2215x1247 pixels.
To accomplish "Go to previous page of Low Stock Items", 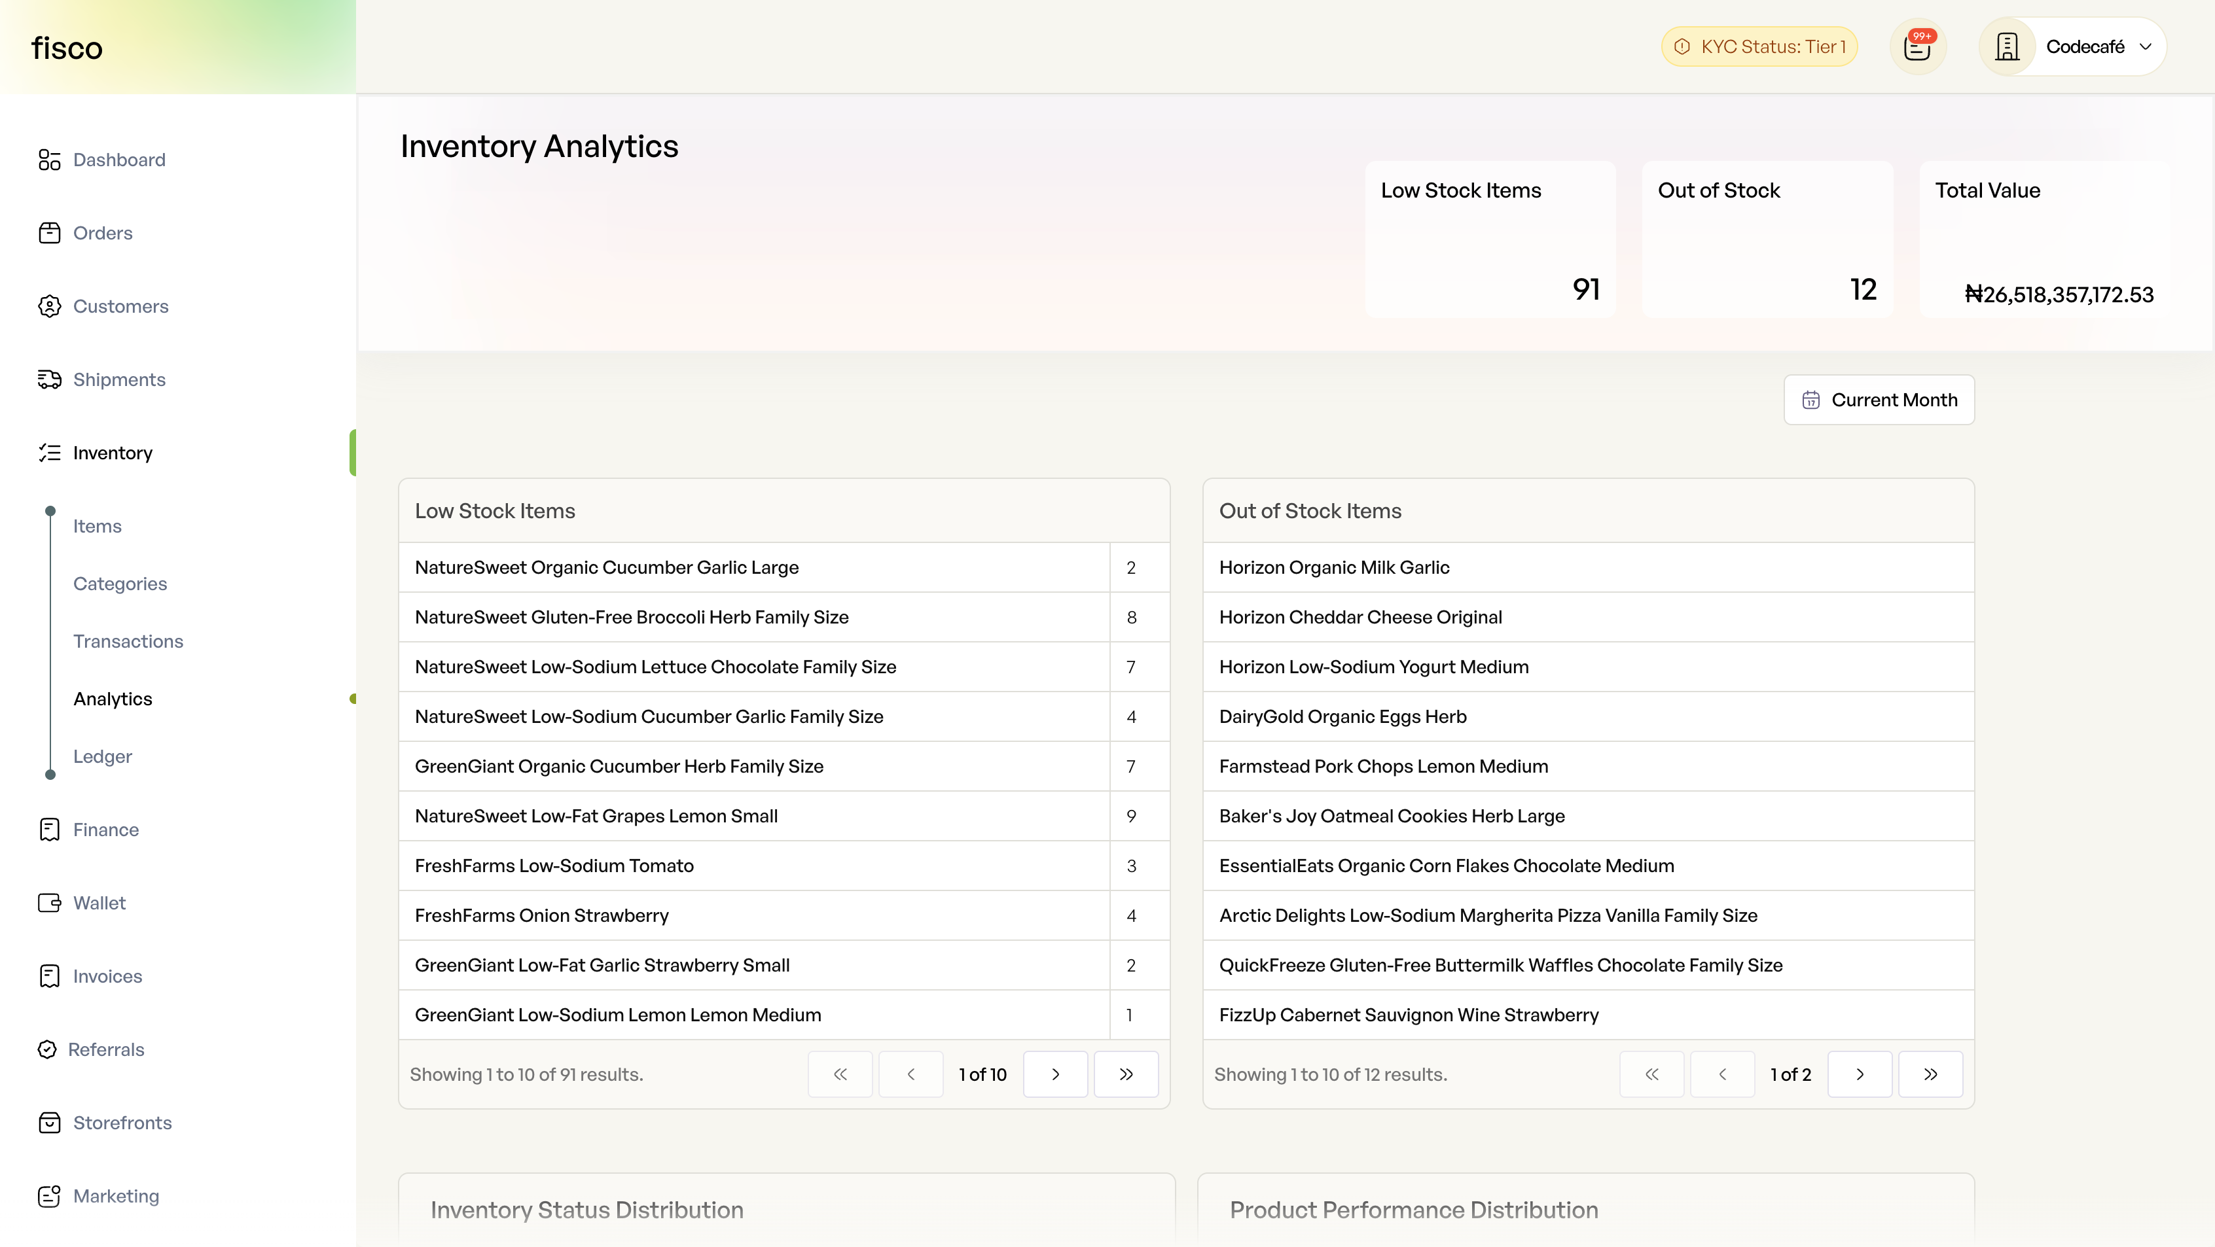I will (910, 1074).
